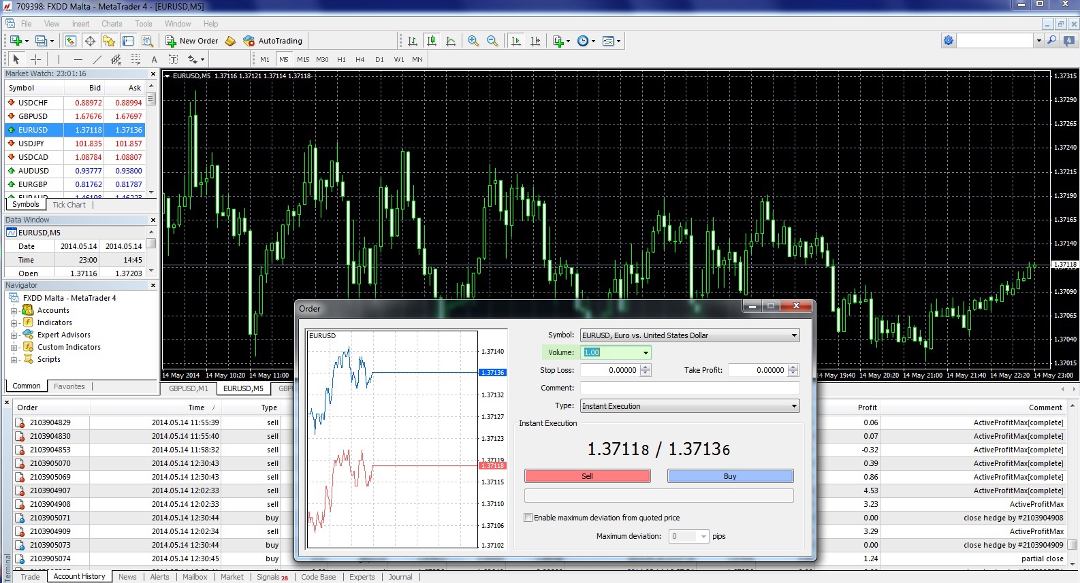Select the EURUSD row in Market Watch
The width and height of the screenshot is (1080, 583).
pyautogui.click(x=75, y=130)
